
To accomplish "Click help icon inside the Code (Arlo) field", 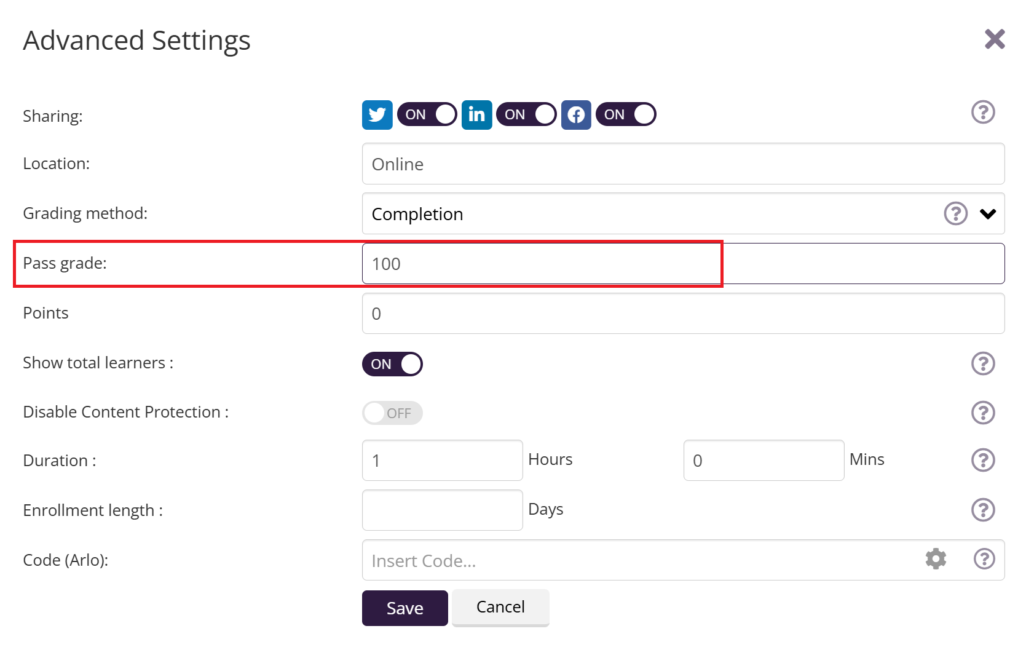I will click(x=984, y=559).
